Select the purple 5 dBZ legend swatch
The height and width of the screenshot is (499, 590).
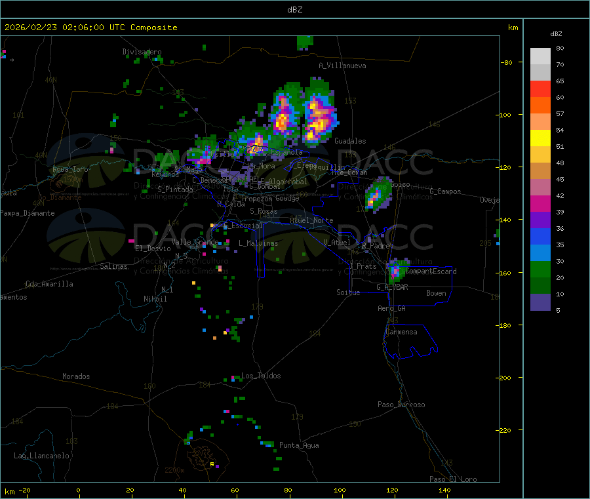pos(540,302)
